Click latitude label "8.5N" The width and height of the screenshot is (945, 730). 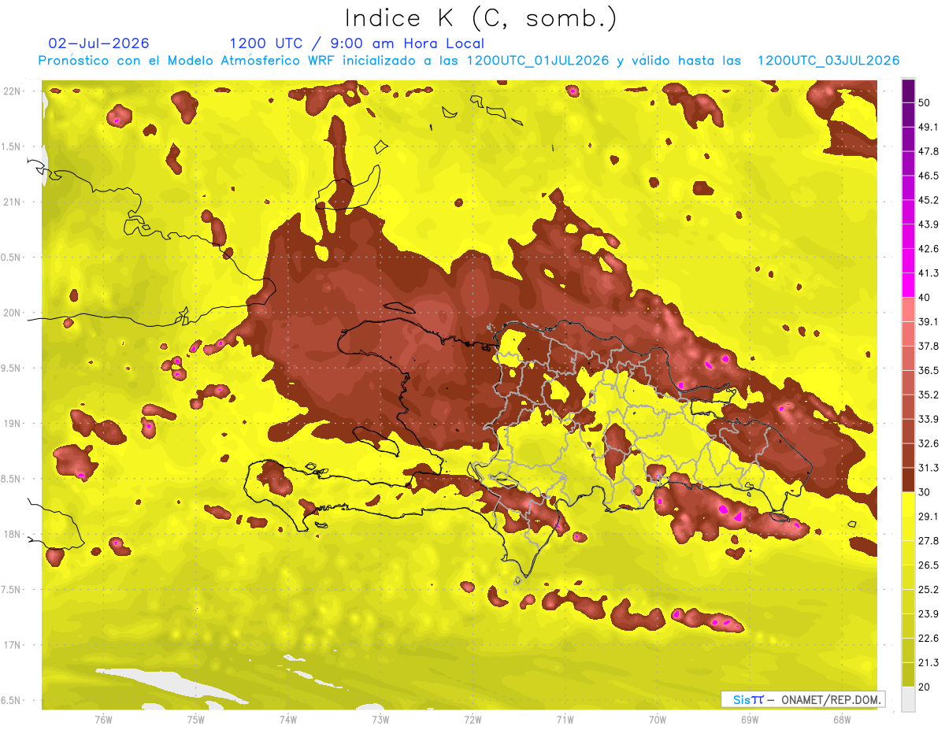click(x=10, y=479)
